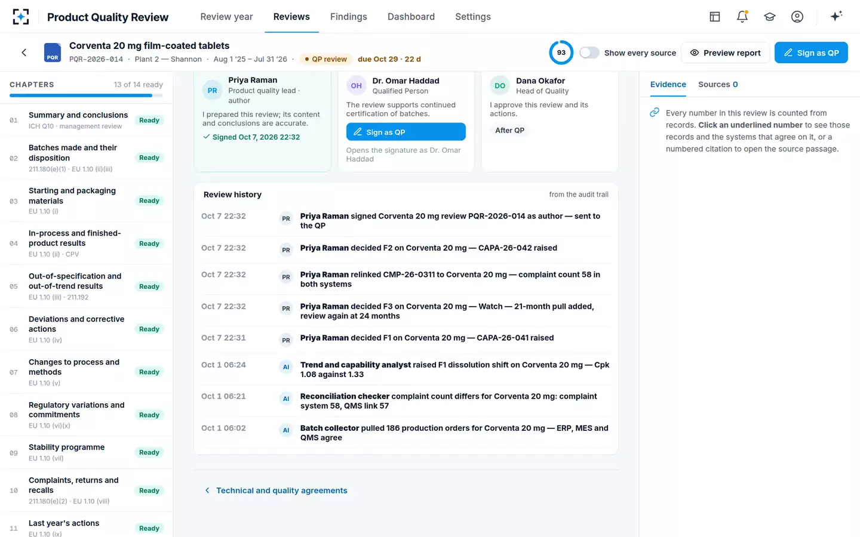Screen dimensions: 860x537
Task: Select the Deviations and corrective actions chapter
Action: [x=87, y=329]
